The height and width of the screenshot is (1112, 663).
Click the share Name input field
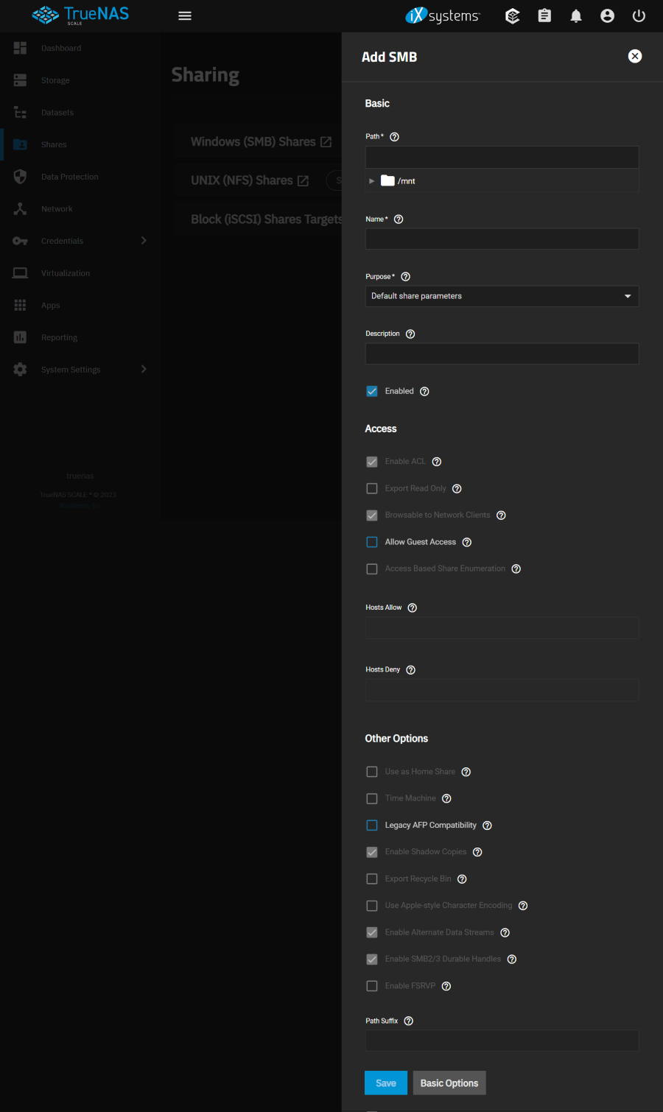502,239
